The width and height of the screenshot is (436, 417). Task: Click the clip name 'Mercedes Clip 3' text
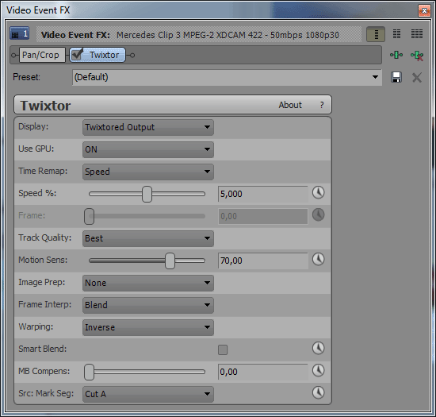pos(148,35)
